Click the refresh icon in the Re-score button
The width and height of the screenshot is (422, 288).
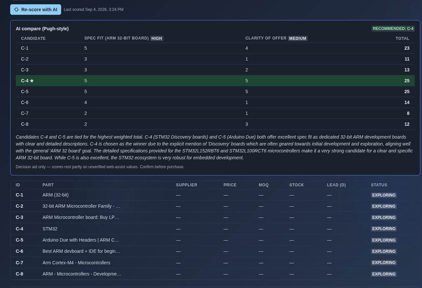click(16, 10)
